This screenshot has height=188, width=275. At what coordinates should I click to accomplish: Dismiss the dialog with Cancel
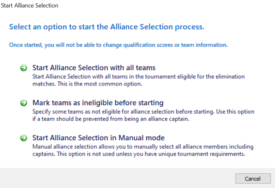point(253,179)
